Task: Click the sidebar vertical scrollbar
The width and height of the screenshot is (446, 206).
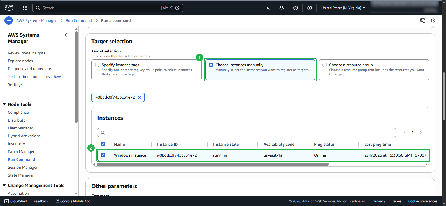Action: (76, 77)
